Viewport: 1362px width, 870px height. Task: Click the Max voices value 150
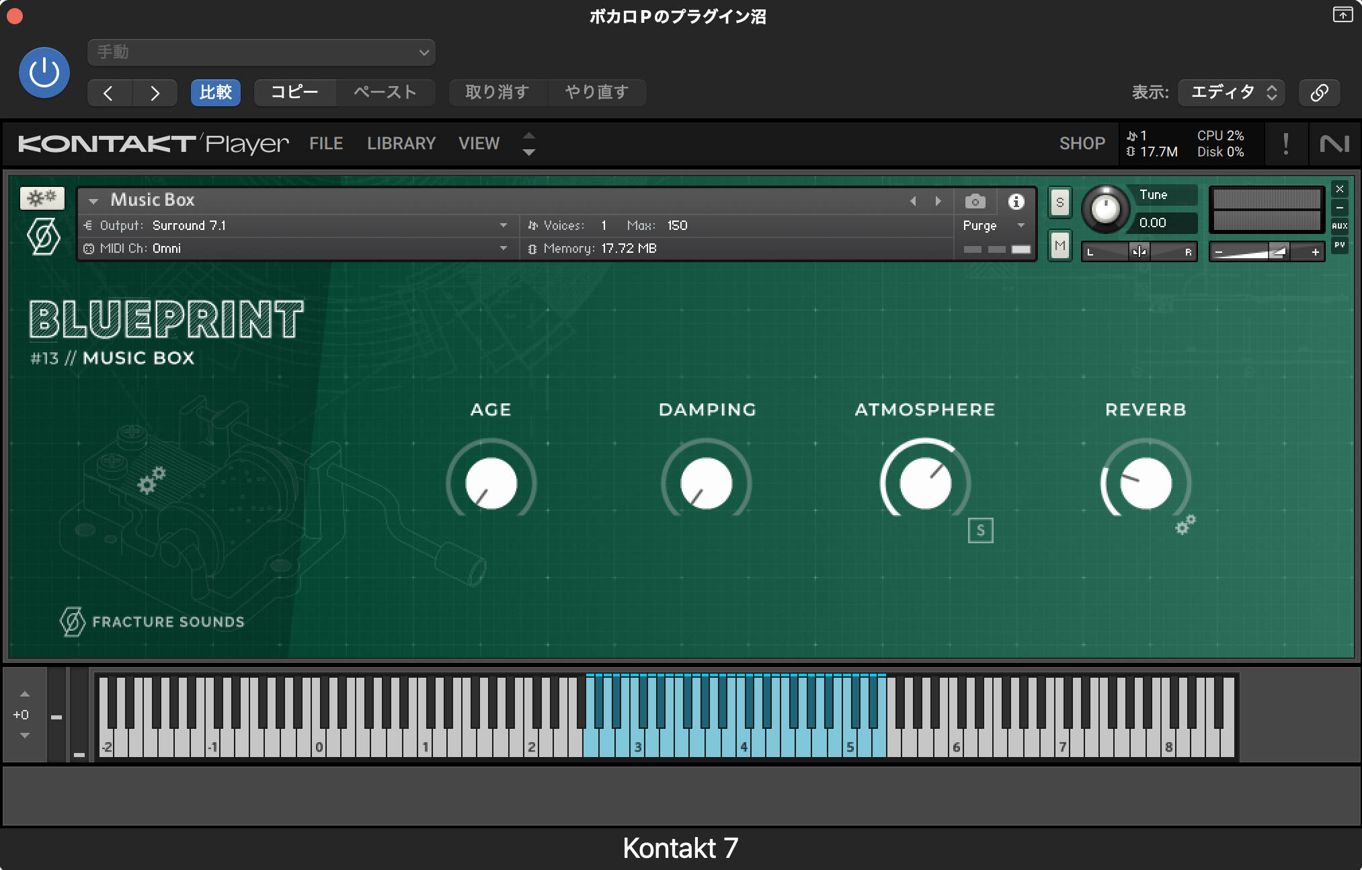[677, 225]
